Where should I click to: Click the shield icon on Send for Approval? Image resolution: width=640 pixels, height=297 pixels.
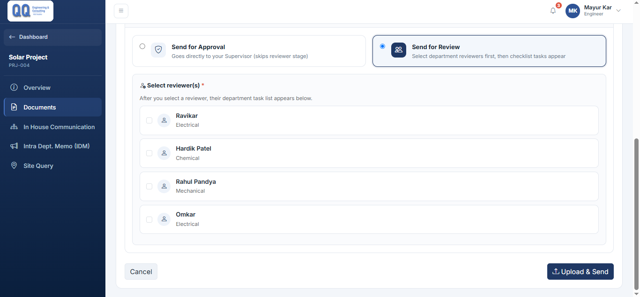click(158, 50)
